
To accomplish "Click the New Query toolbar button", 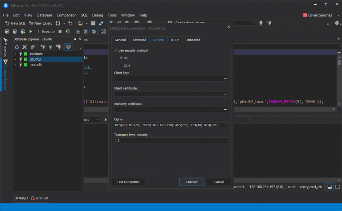I will click(x=41, y=23).
